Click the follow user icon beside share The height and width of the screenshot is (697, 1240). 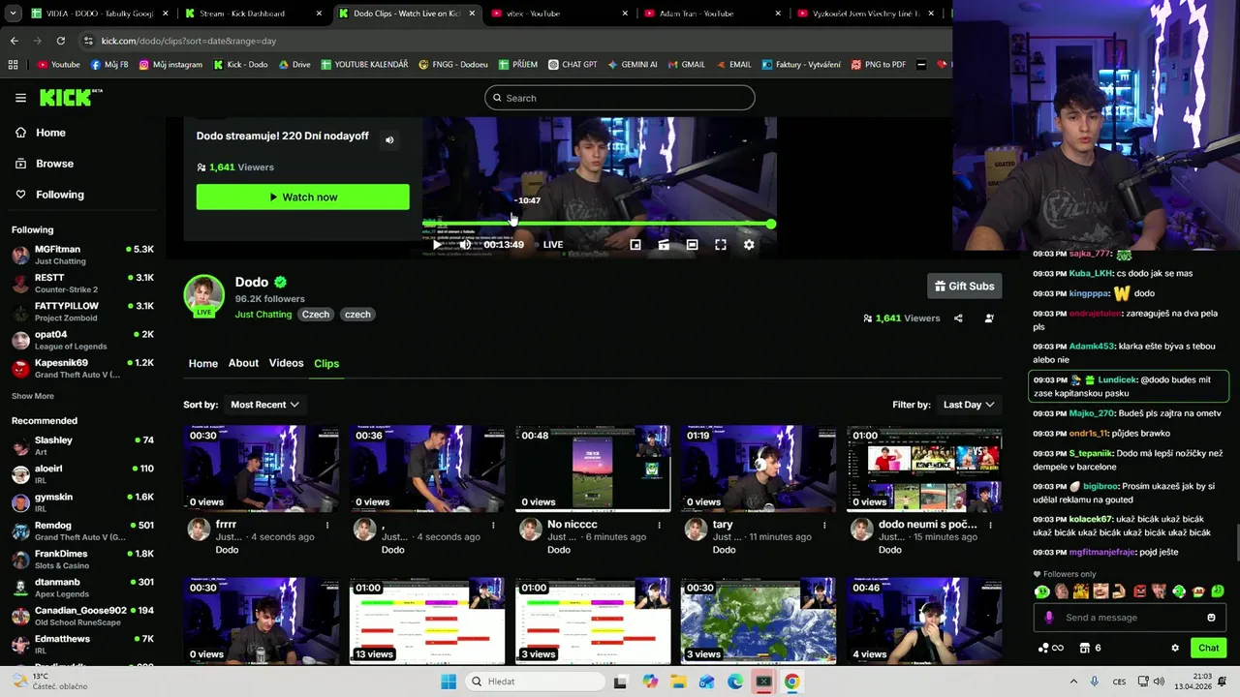(989, 318)
